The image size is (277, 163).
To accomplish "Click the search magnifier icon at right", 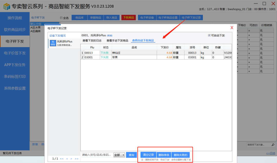I will pyautogui.click(x=273, y=145).
